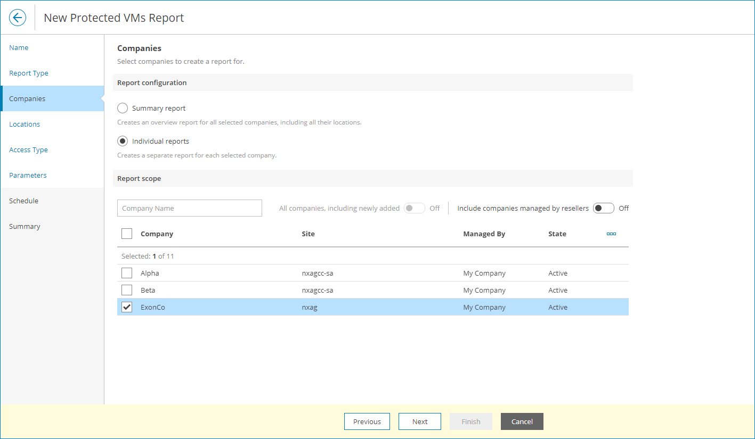This screenshot has height=439, width=755.
Task: Focus the Company Name search field
Action: 190,208
